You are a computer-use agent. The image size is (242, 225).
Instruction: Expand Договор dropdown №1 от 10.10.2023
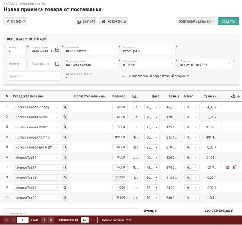(229, 64)
